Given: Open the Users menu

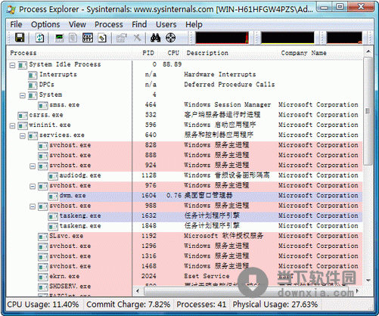Looking at the screenshot, I should [166, 24].
